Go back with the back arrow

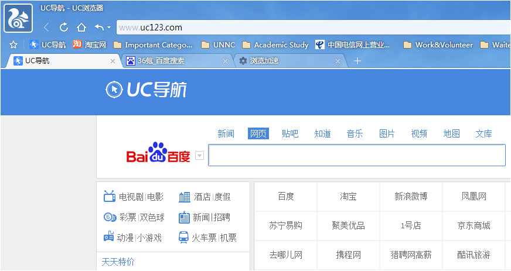point(46,28)
